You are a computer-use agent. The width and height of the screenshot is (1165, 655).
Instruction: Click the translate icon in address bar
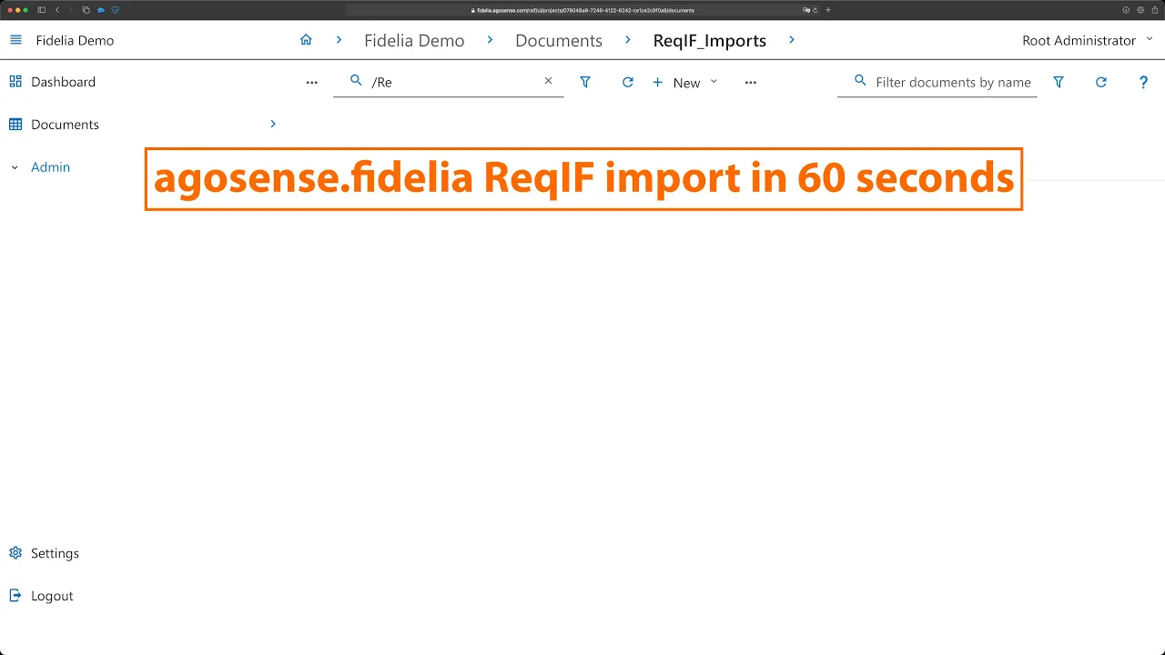pos(806,10)
